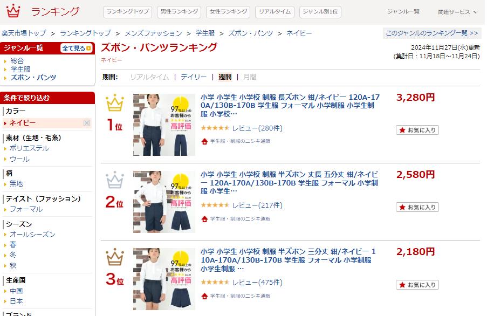Open the リアルタイム top menu button
The height and width of the screenshot is (316, 487).
275,12
